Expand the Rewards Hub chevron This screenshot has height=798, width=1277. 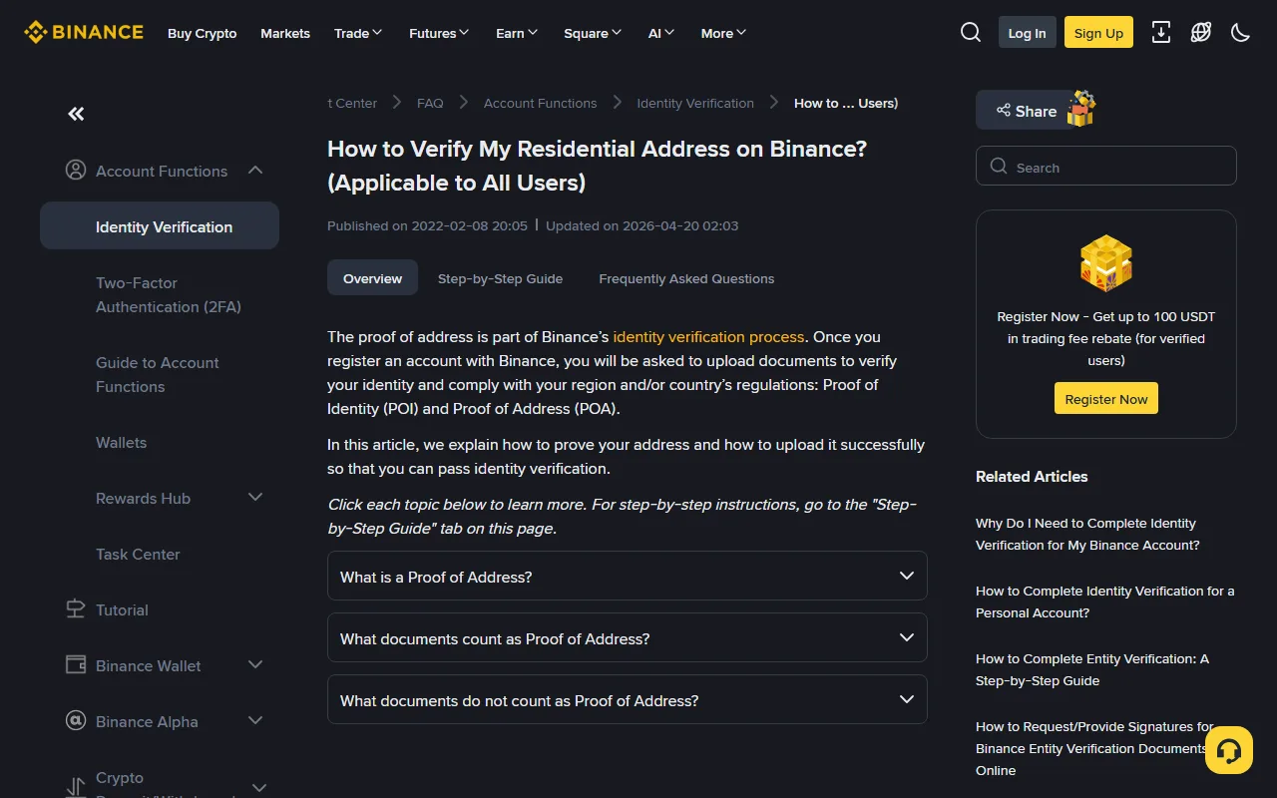click(255, 498)
